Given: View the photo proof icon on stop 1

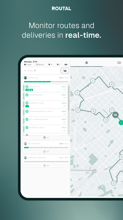Looking at the screenshot, I should click(31, 90).
